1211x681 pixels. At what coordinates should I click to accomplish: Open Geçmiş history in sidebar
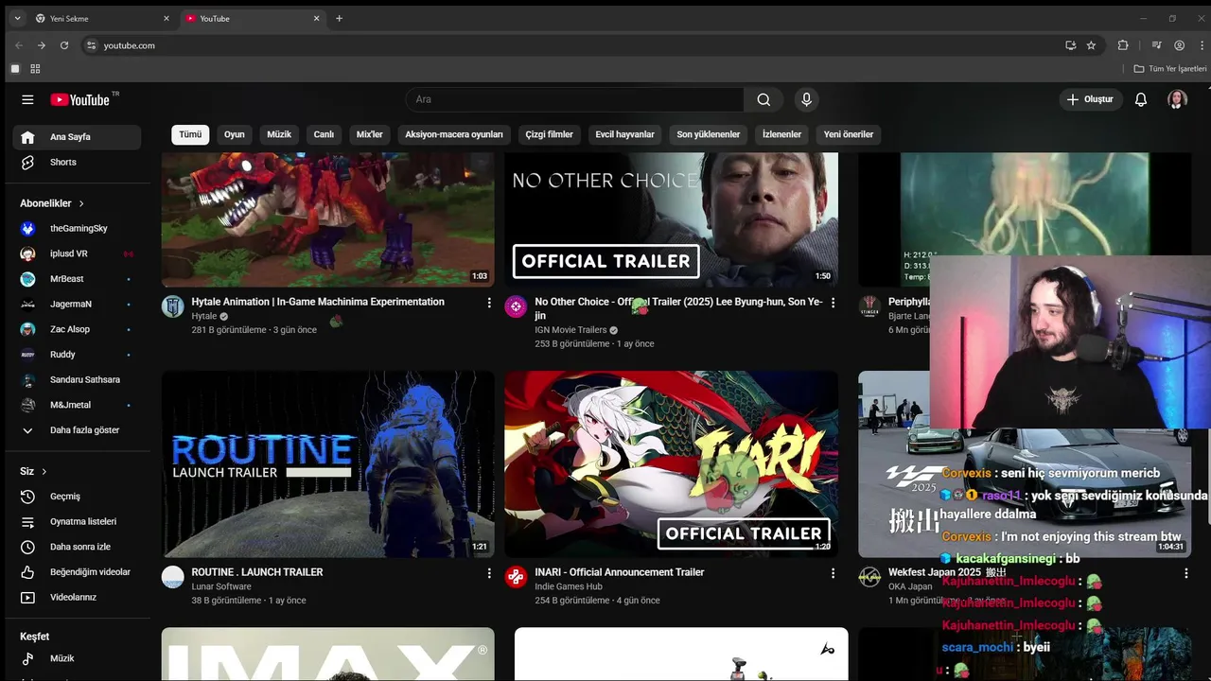click(x=77, y=497)
